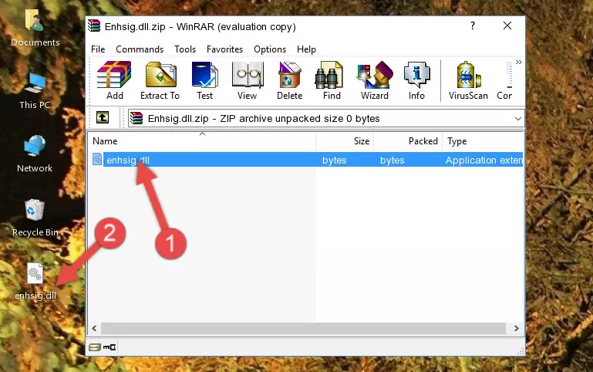Open the Options menu
Image resolution: width=593 pixels, height=372 pixels.
[x=270, y=49]
